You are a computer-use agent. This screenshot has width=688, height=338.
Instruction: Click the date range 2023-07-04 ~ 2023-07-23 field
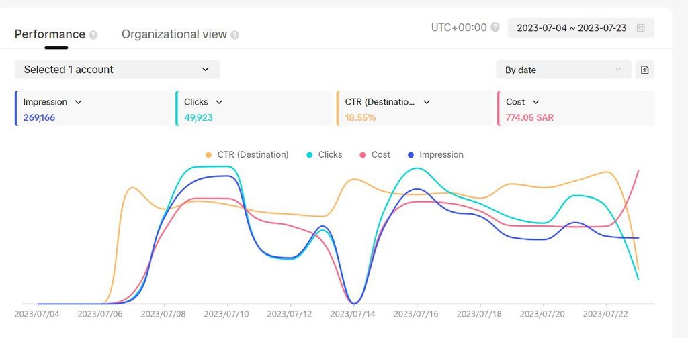pos(572,27)
